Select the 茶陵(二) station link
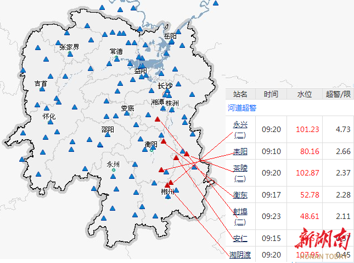The image size is (354, 263). click(240, 173)
